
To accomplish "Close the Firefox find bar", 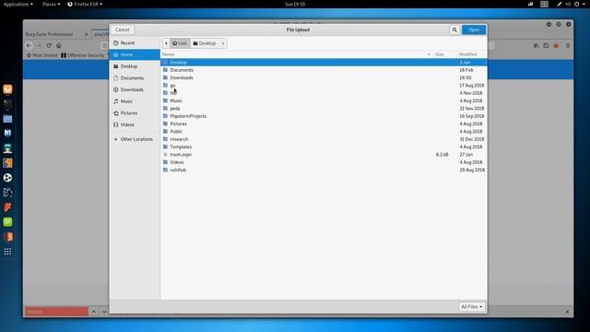I will pos(567,312).
